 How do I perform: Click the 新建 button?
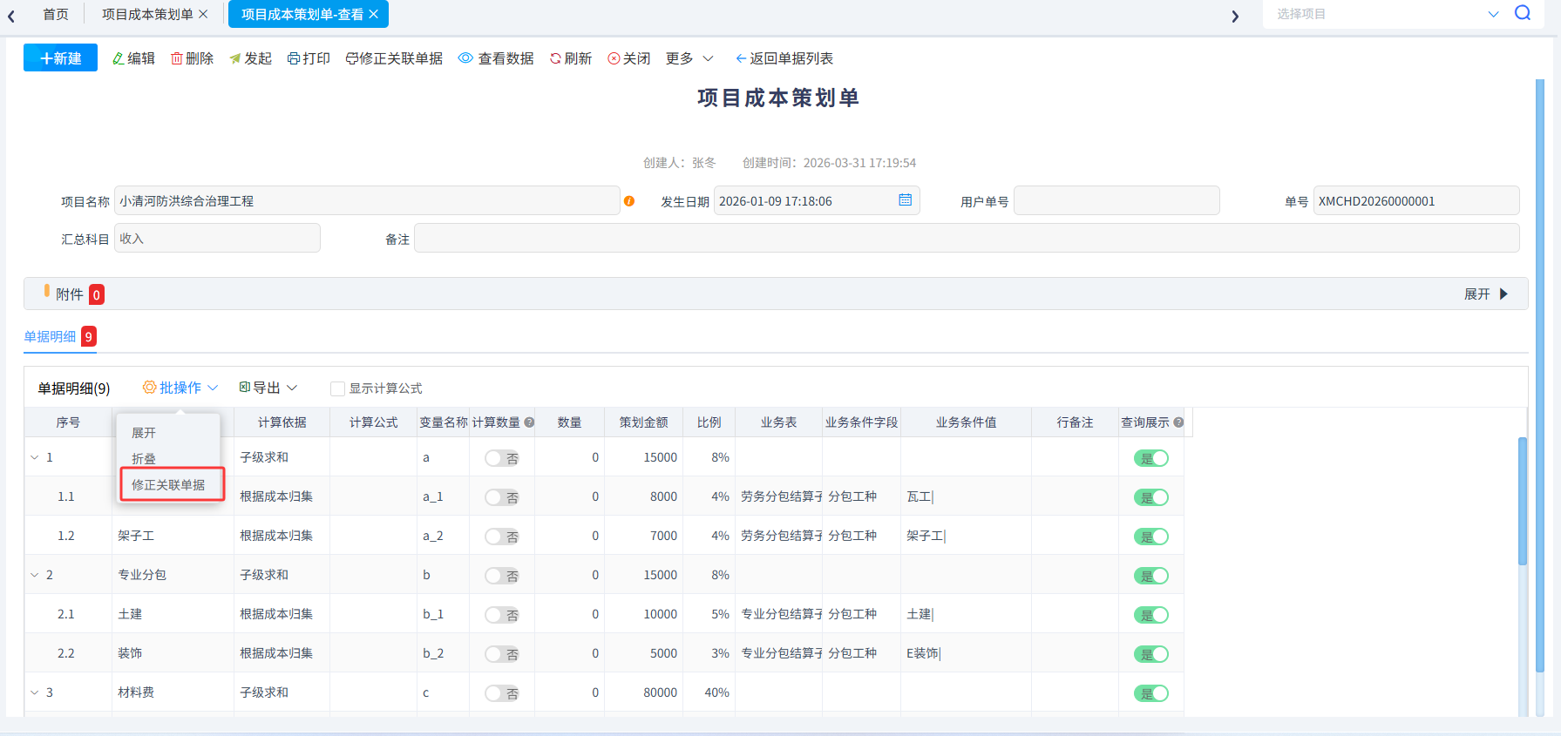click(60, 58)
